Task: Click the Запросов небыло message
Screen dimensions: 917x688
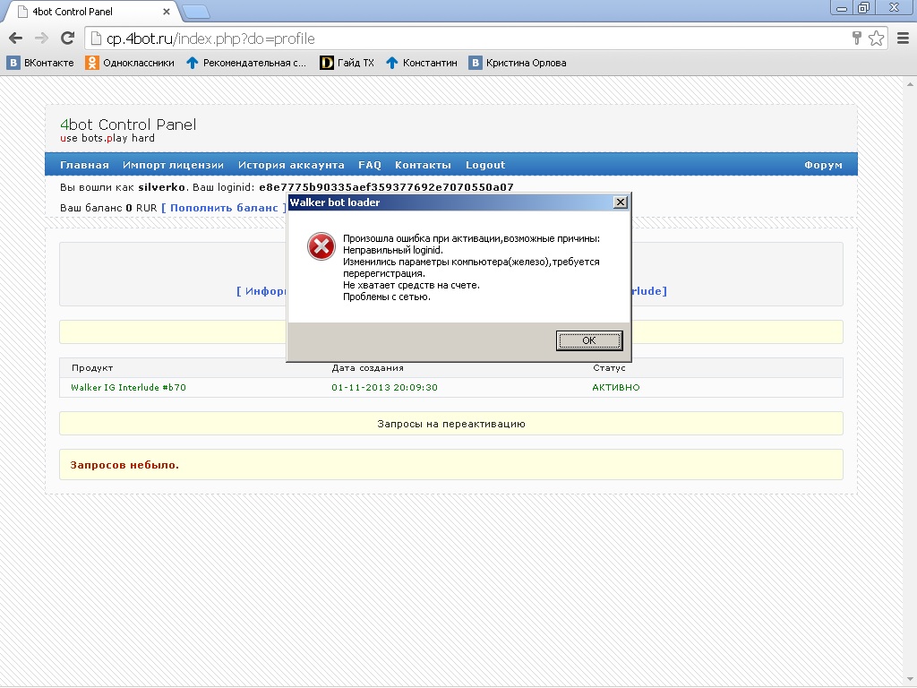Action: point(124,465)
